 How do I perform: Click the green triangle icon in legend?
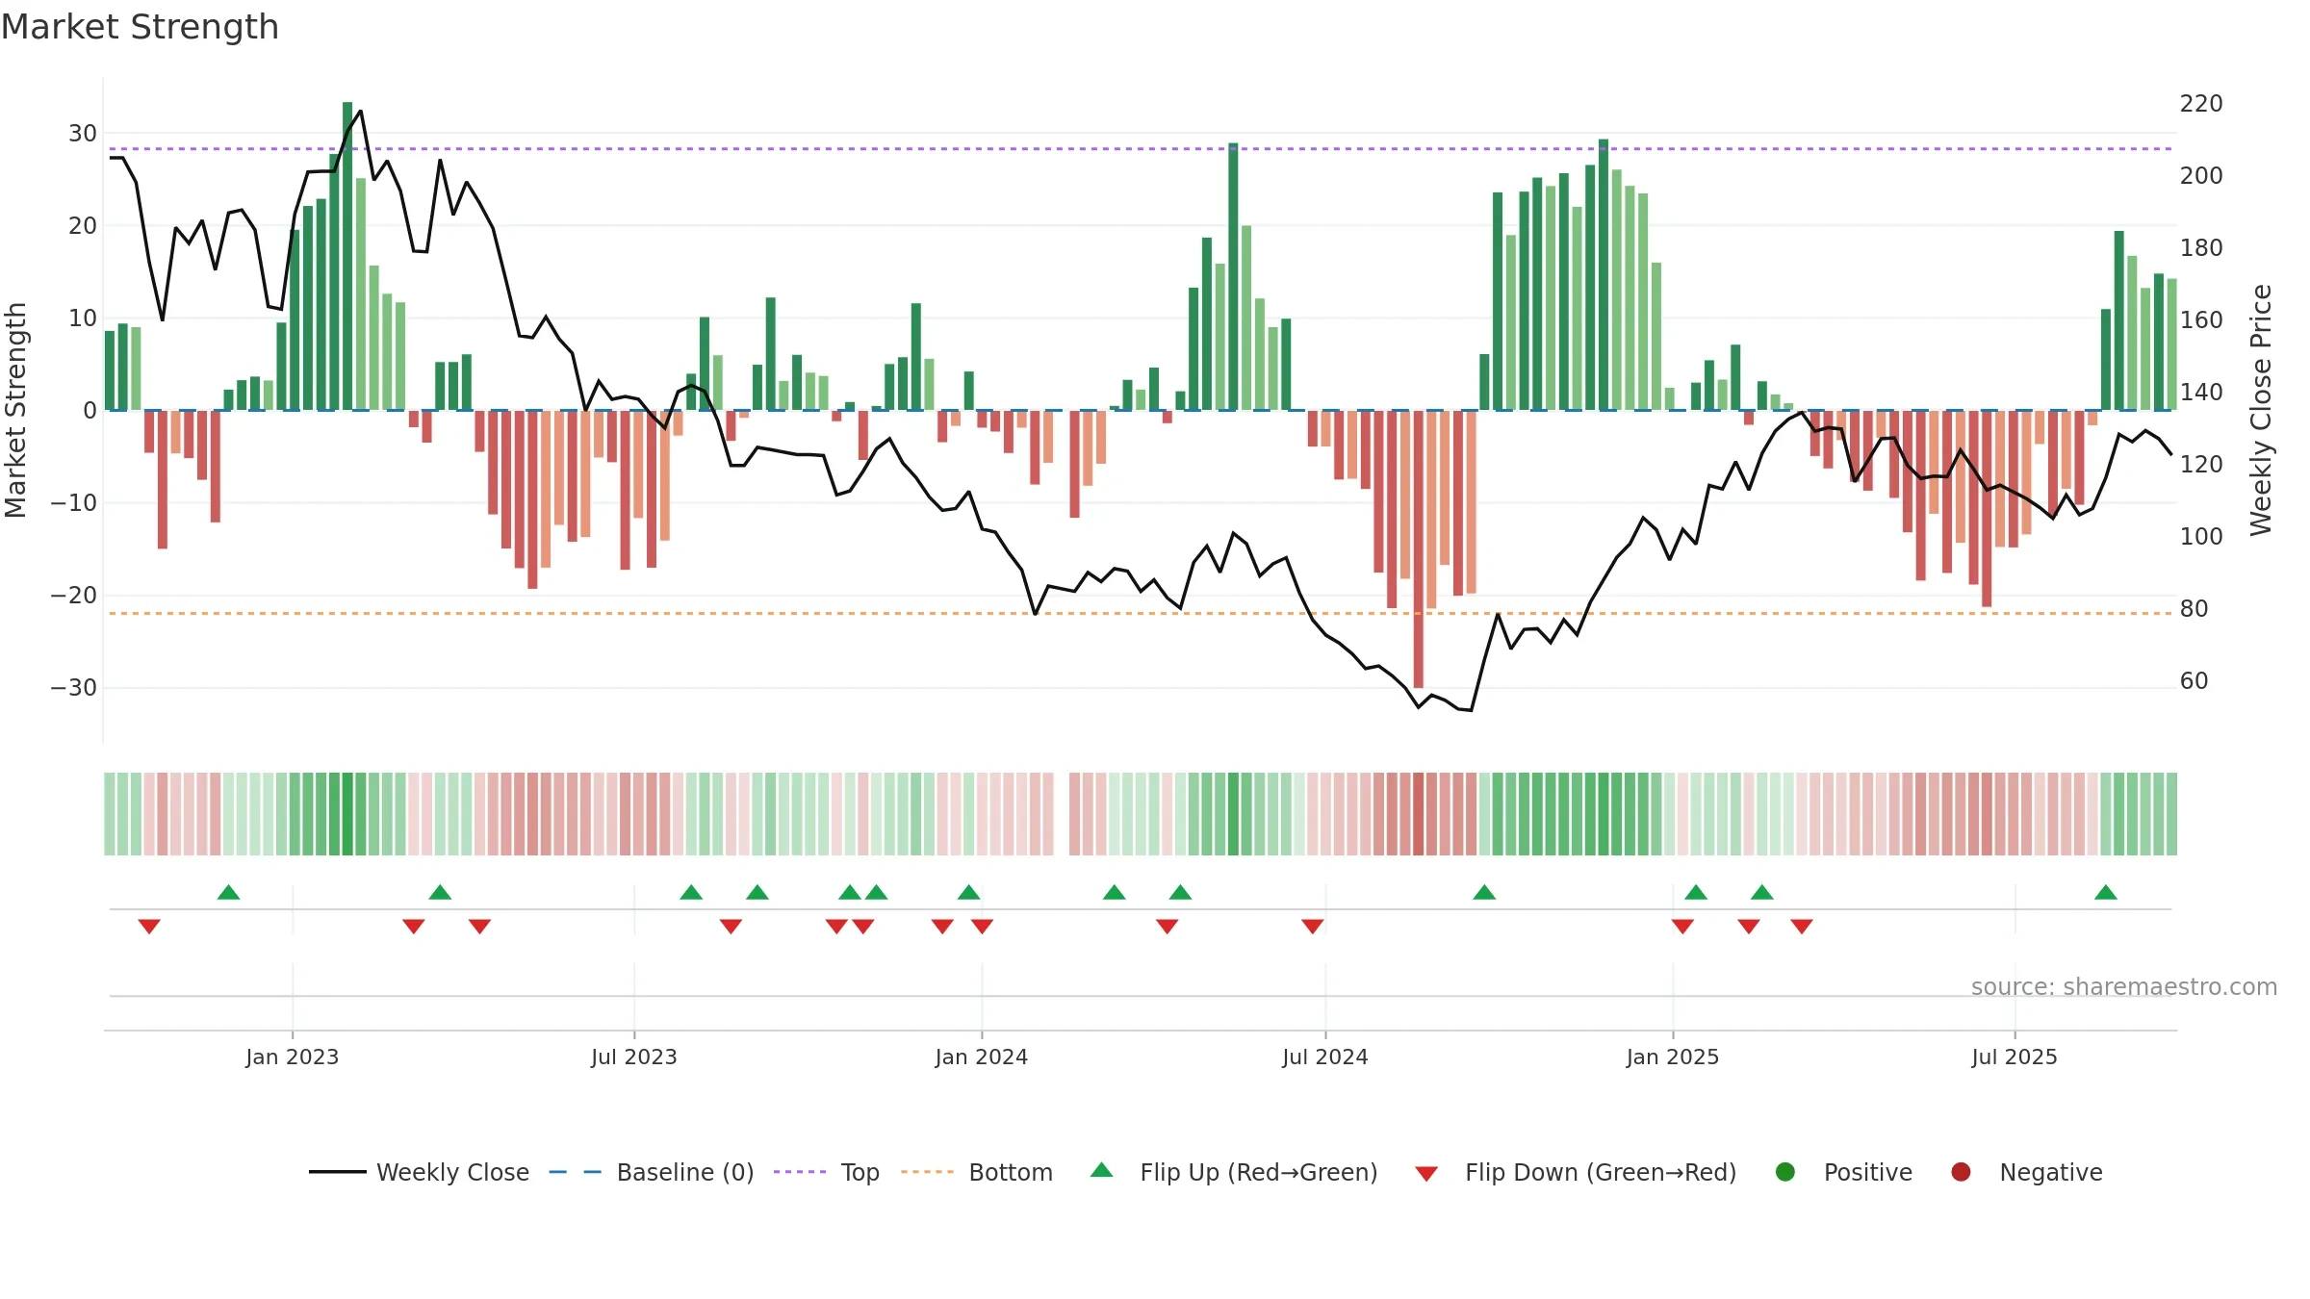tap(1102, 1170)
